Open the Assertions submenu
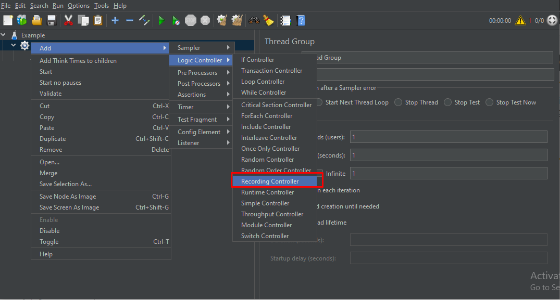This screenshot has width=560, height=300. click(x=202, y=95)
